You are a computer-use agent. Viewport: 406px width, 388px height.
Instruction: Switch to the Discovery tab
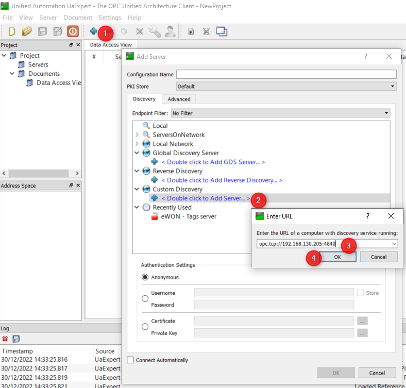point(144,99)
